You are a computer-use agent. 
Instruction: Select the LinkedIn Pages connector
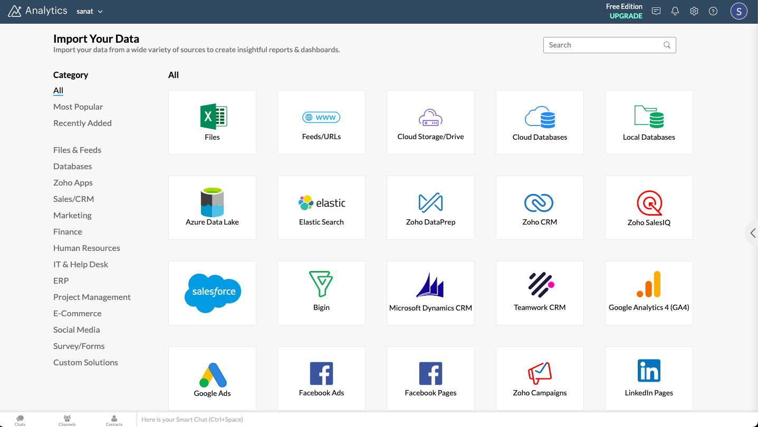point(649,379)
